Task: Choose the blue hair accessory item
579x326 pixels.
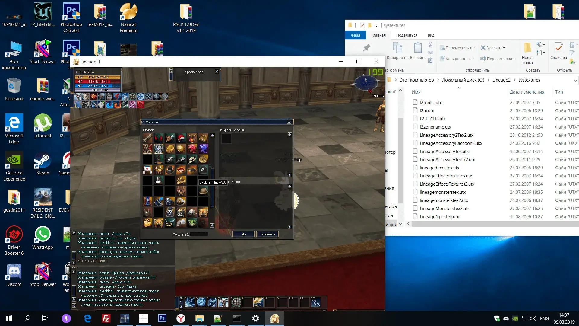Action: pyautogui.click(x=203, y=149)
